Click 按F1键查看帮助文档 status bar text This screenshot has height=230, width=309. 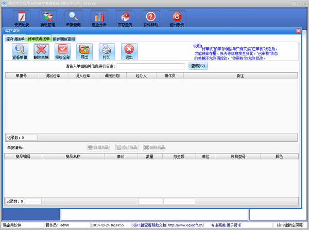pyautogui.click(x=150, y=225)
